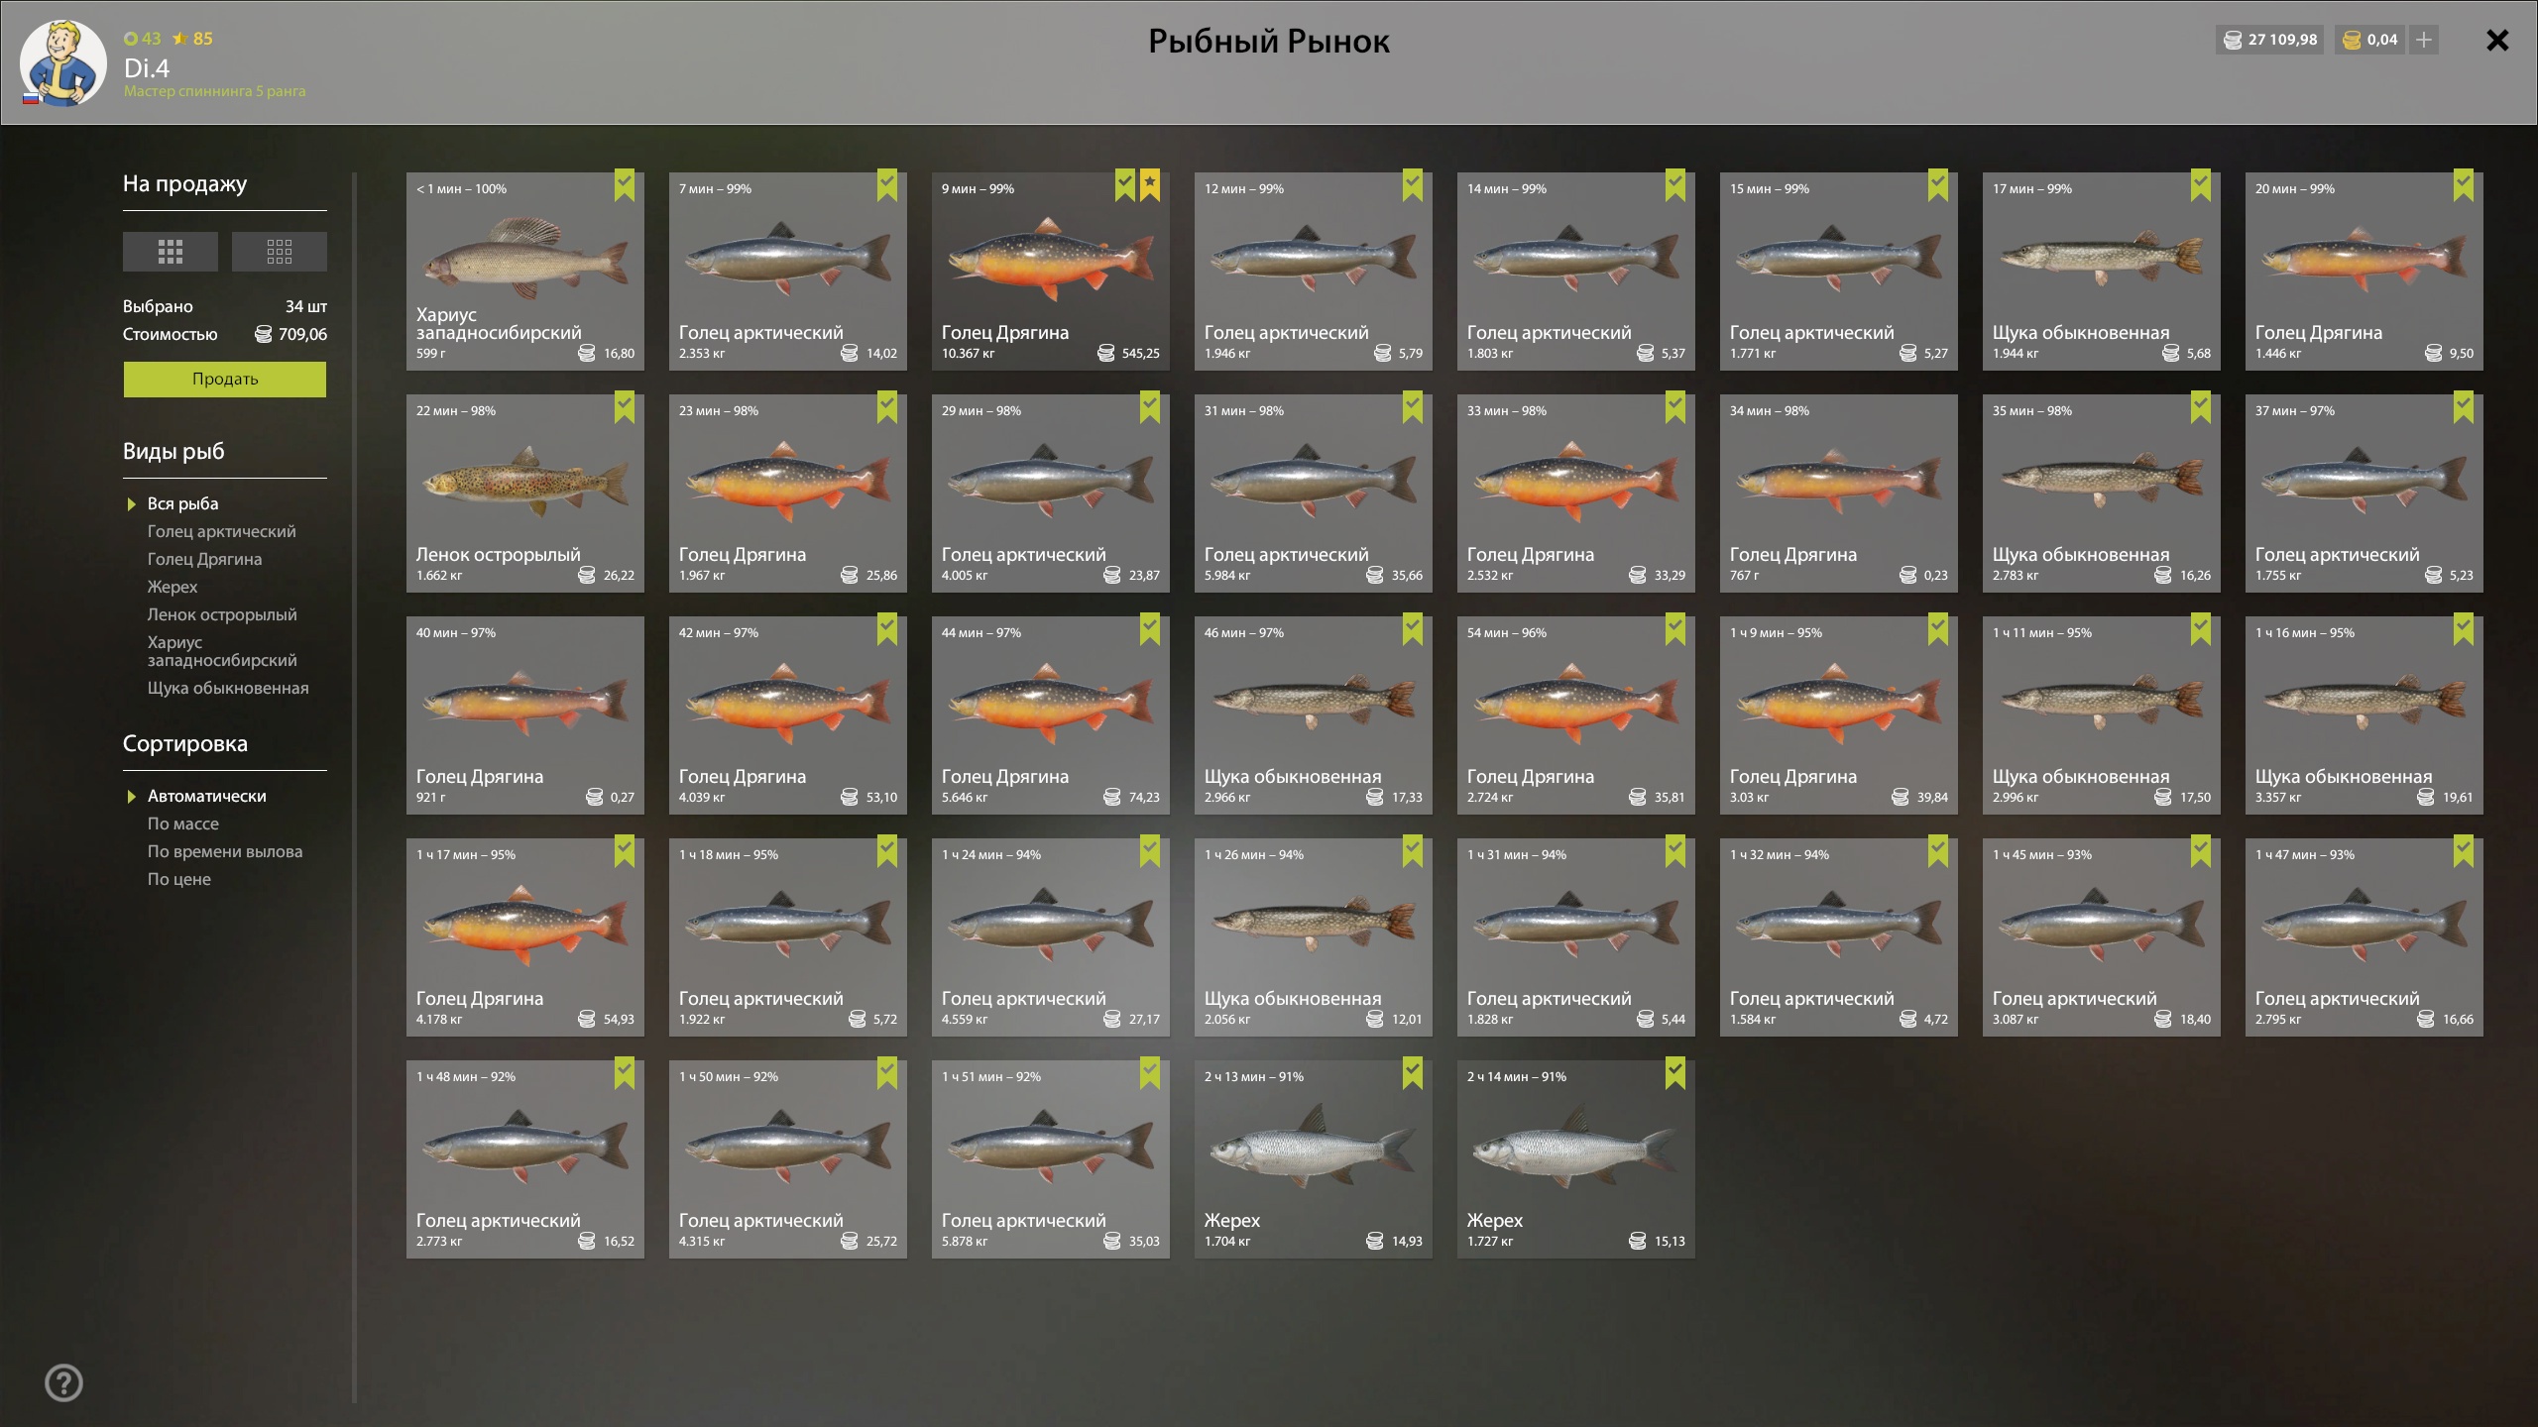The height and width of the screenshot is (1427, 2538).
Task: Select the Щука обыкновенная 3.357 кг card
Action: coord(2365,715)
